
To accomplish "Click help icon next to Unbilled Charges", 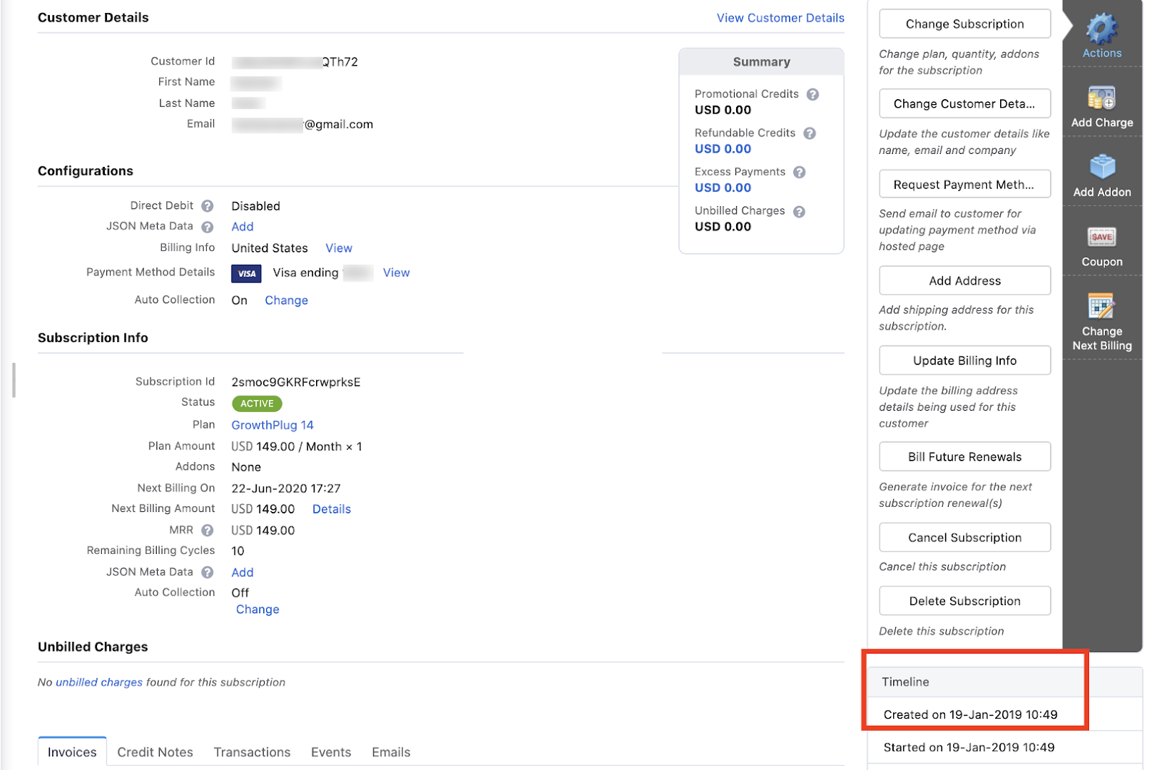I will point(799,212).
